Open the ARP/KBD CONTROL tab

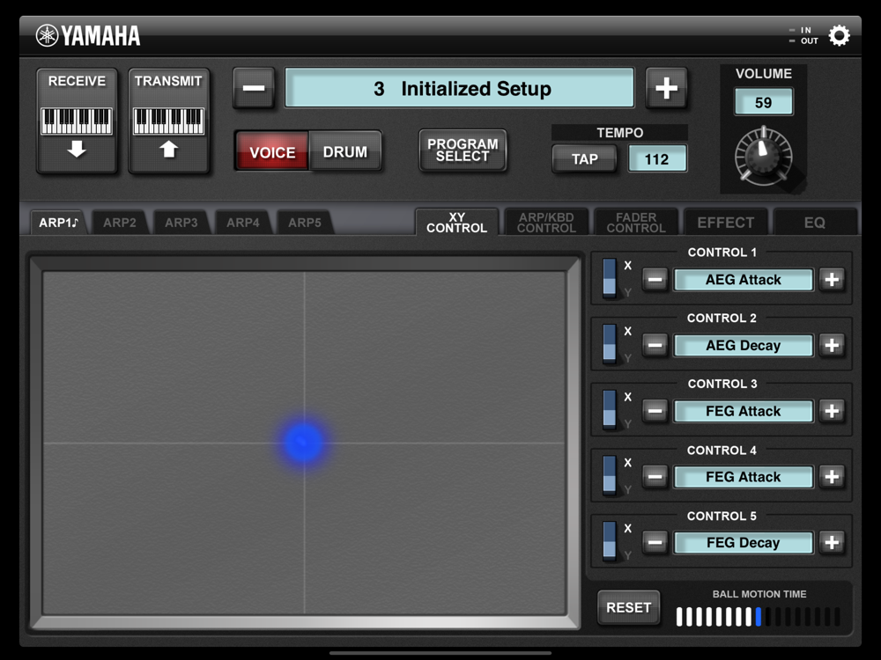pyautogui.click(x=547, y=223)
